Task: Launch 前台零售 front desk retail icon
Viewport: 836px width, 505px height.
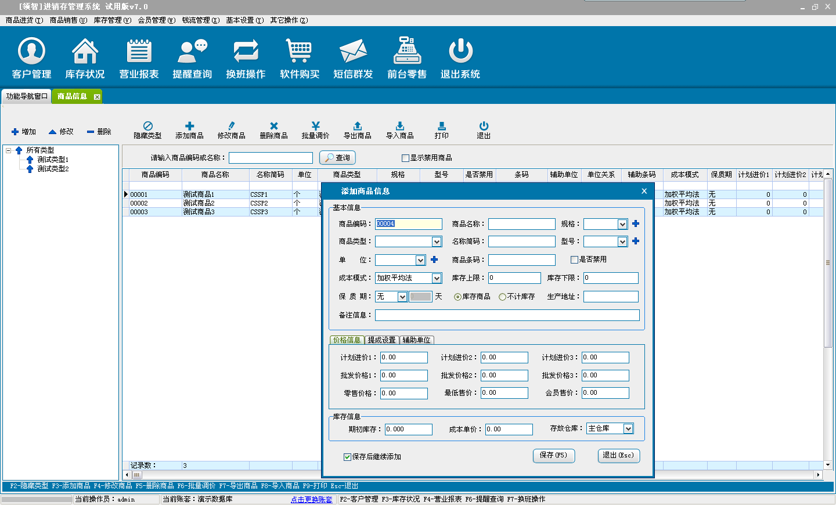Action: 407,52
